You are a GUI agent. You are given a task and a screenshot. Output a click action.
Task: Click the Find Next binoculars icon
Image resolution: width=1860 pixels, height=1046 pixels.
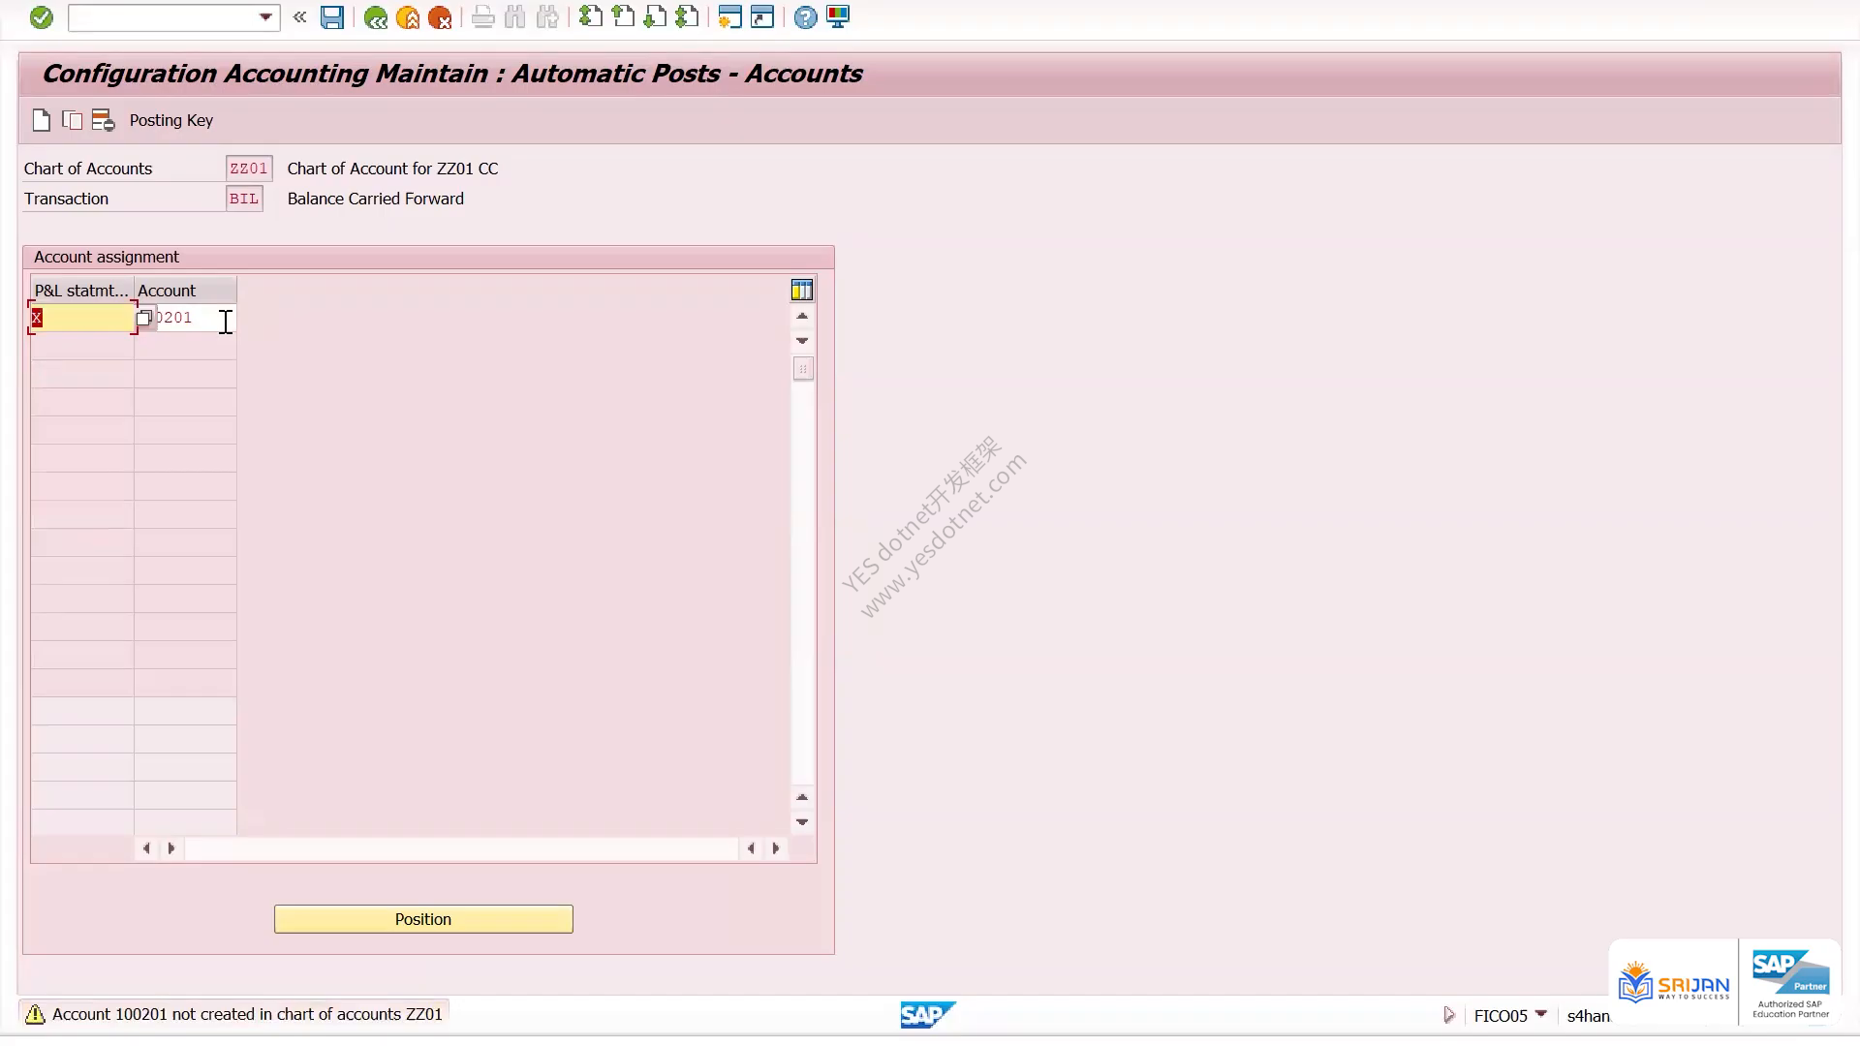click(x=548, y=17)
